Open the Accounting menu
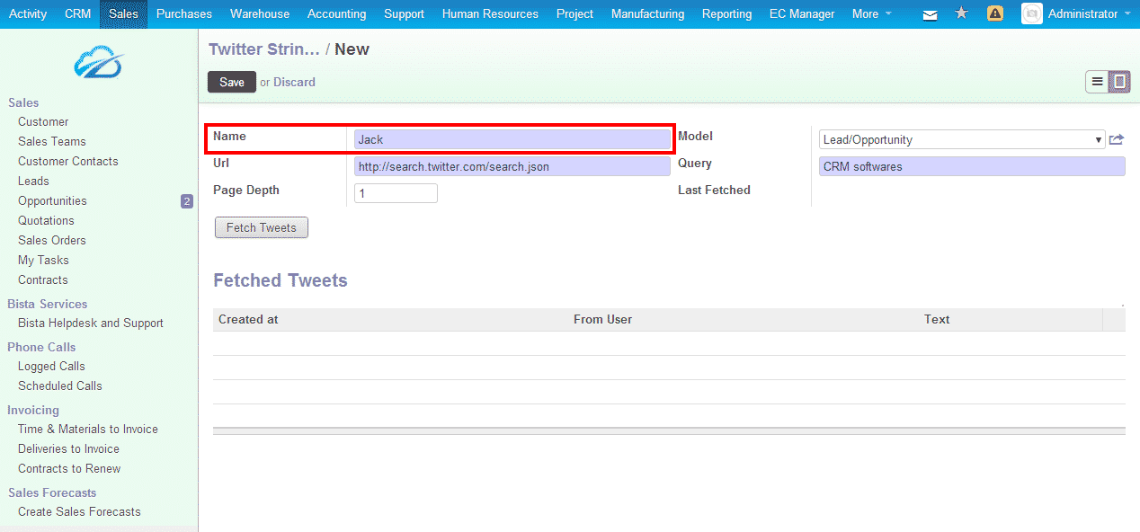This screenshot has width=1140, height=532. (336, 13)
